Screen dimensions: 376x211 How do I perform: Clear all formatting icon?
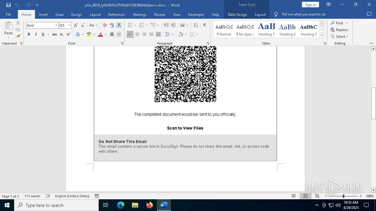(x=105, y=25)
